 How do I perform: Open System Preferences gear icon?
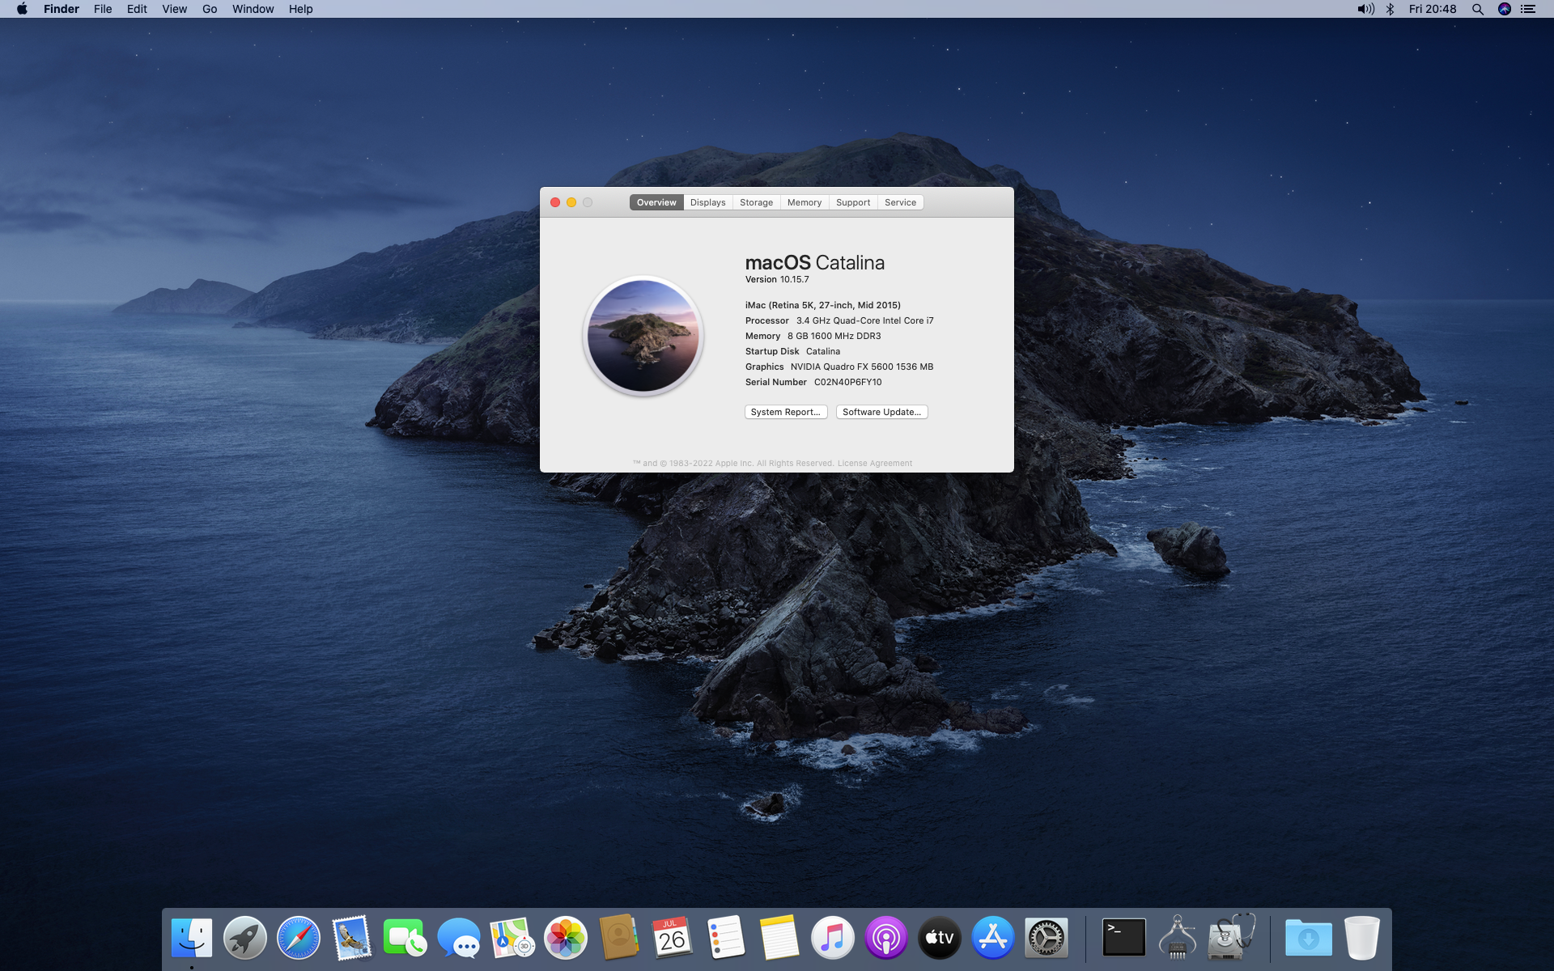pyautogui.click(x=1046, y=938)
